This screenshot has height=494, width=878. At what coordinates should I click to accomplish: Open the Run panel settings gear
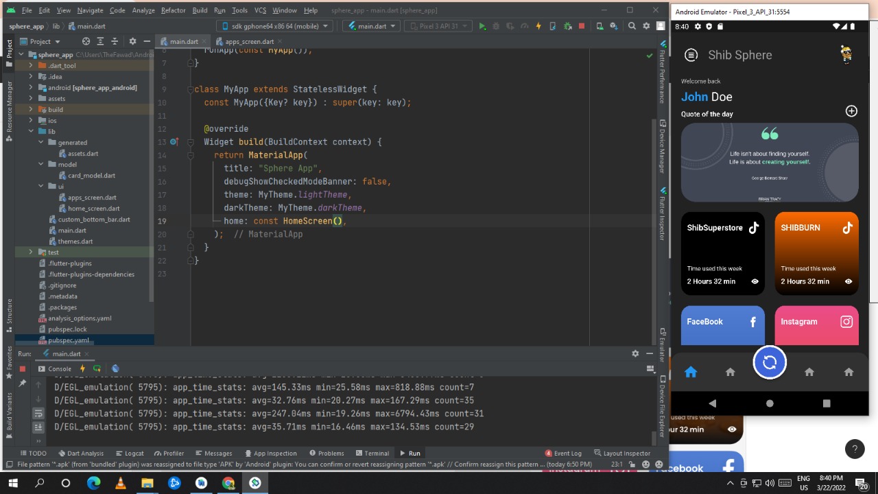click(x=635, y=353)
